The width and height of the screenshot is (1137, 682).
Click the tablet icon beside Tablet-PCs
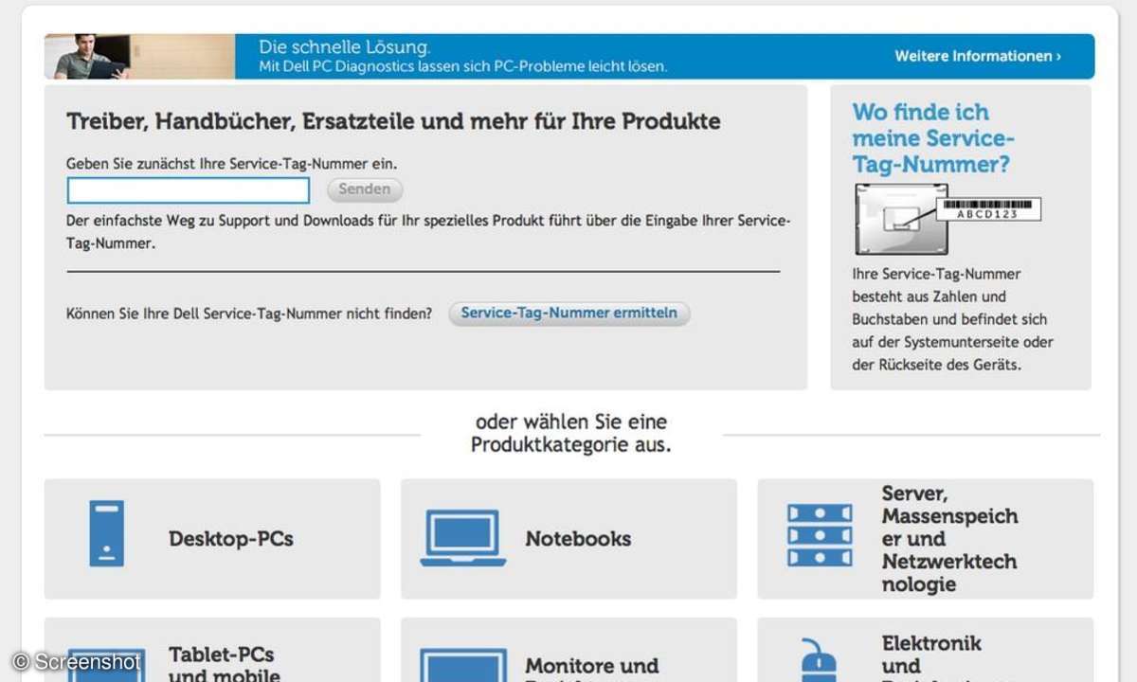[x=107, y=665]
